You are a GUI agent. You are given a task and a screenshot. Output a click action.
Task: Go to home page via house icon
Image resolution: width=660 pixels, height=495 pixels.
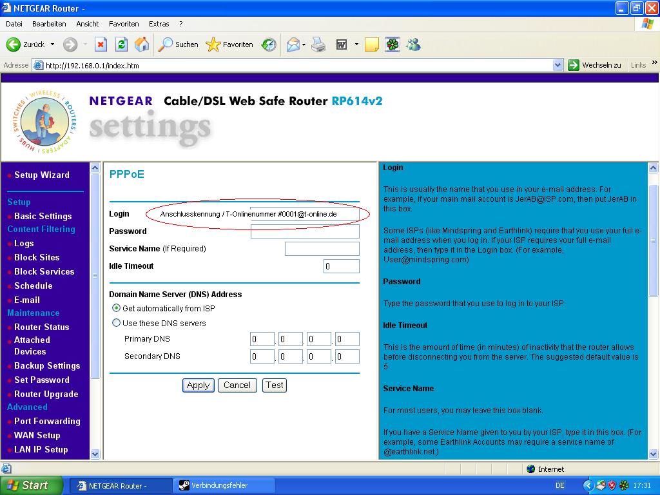point(142,44)
